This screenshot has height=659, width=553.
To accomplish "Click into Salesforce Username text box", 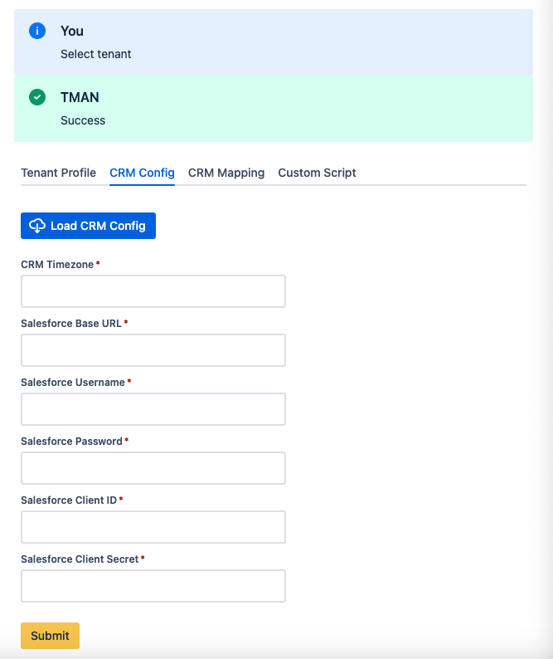I will tap(153, 409).
